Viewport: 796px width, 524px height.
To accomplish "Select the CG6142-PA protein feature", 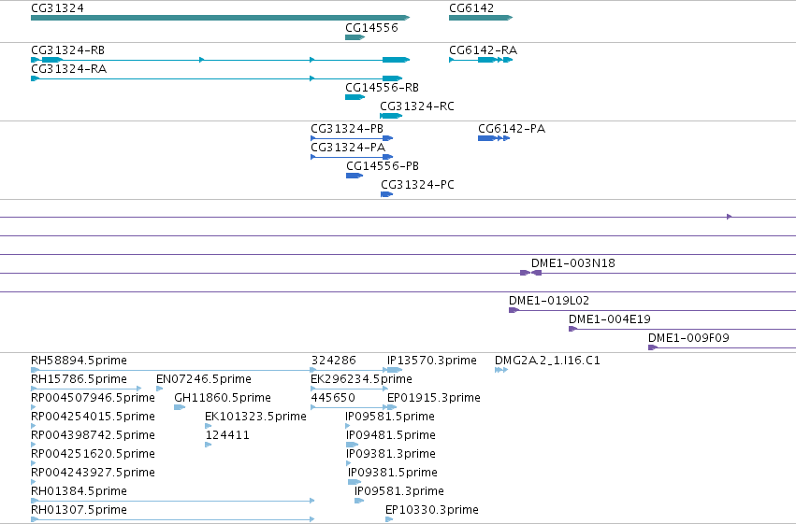I will point(494,138).
